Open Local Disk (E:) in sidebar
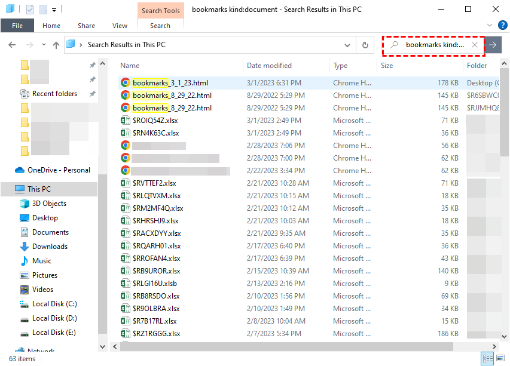510x366 pixels. point(54,333)
